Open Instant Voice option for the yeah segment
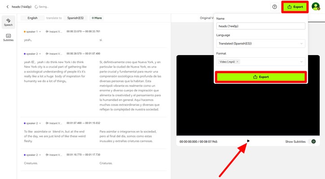 (x=54, y=32)
